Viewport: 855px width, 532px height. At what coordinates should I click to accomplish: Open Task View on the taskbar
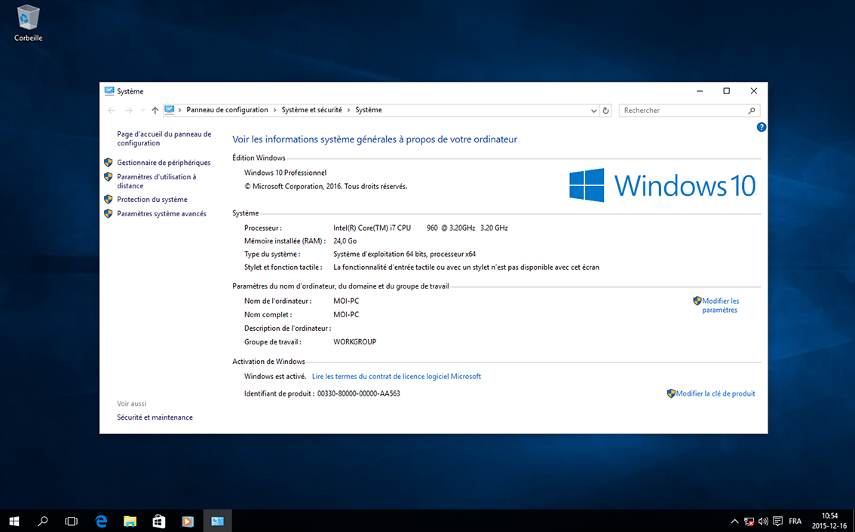tap(72, 521)
